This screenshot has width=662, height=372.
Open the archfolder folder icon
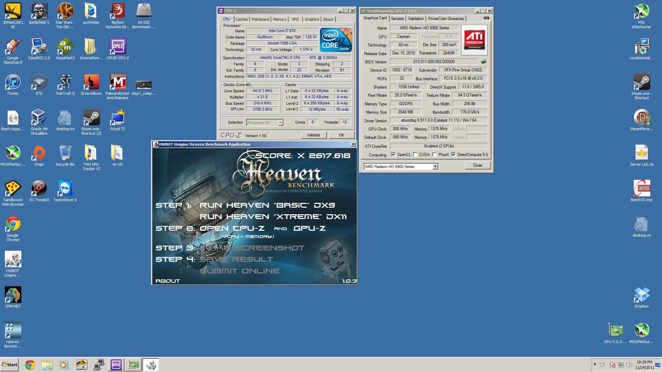click(91, 14)
